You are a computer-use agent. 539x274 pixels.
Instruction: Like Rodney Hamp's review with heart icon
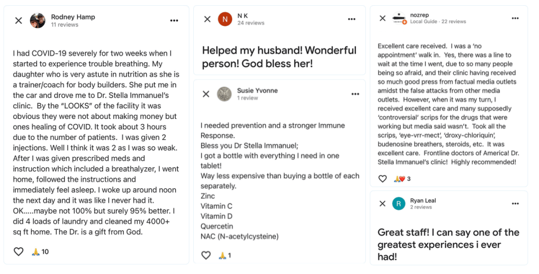[x=18, y=252]
